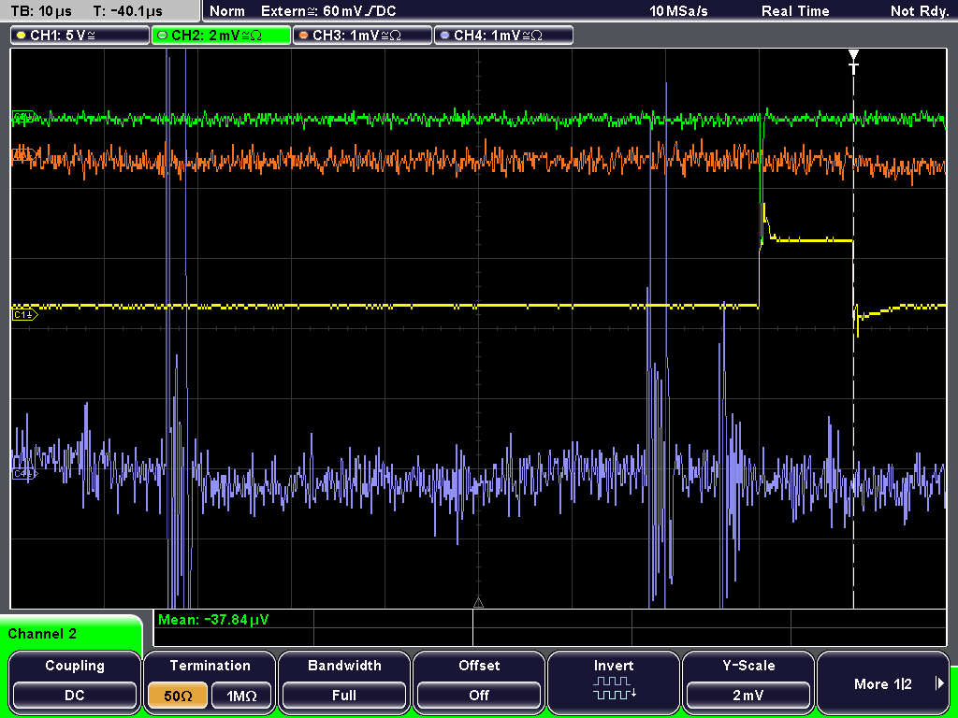This screenshot has width=958, height=718.
Task: Click the Extern 60 mV trigger readout
Action: click(x=328, y=11)
